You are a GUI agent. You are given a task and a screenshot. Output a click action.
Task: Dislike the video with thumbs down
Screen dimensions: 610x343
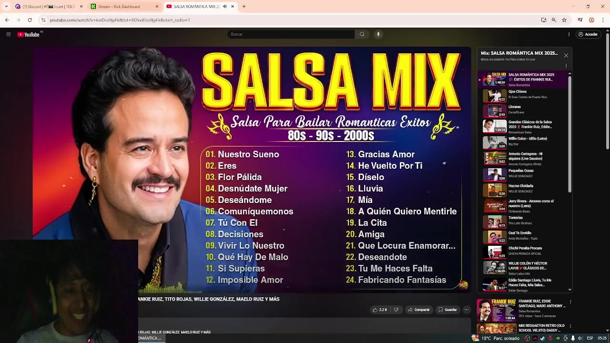coord(396,310)
